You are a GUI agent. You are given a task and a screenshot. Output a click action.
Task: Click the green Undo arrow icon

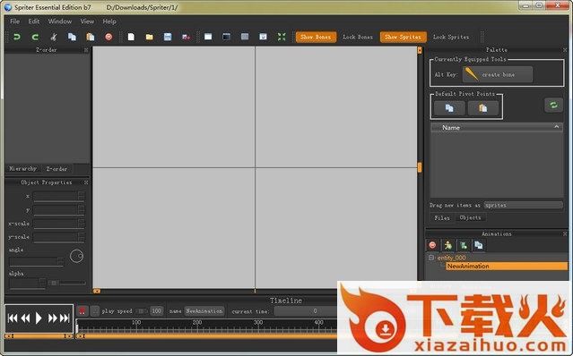pyautogui.click(x=17, y=37)
